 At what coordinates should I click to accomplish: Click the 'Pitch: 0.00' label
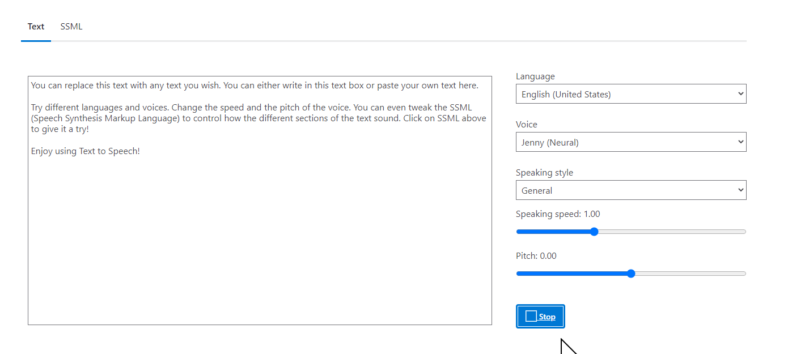[x=536, y=256]
